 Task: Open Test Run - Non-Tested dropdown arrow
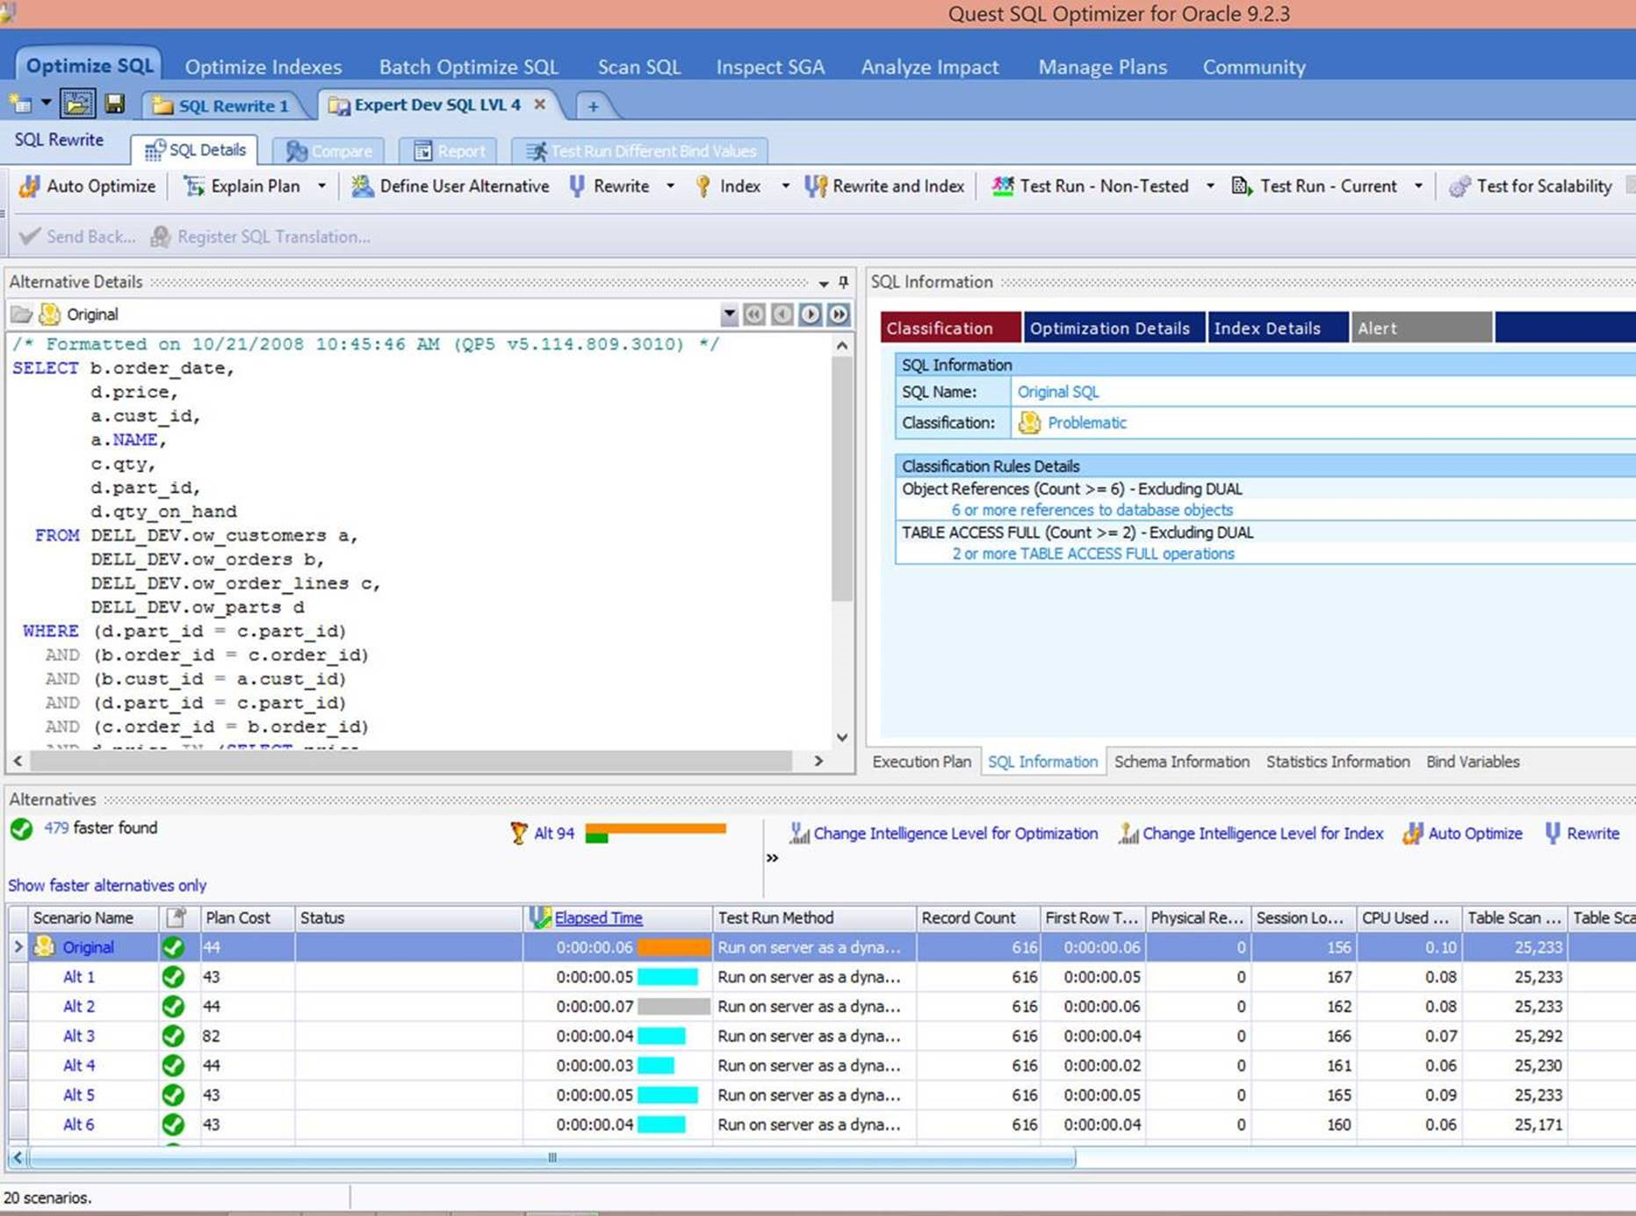pos(1210,186)
